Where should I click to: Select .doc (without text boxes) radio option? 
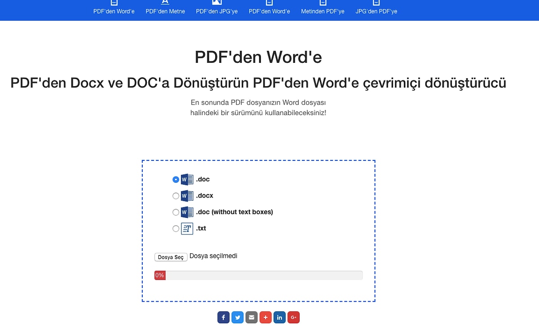pyautogui.click(x=176, y=212)
